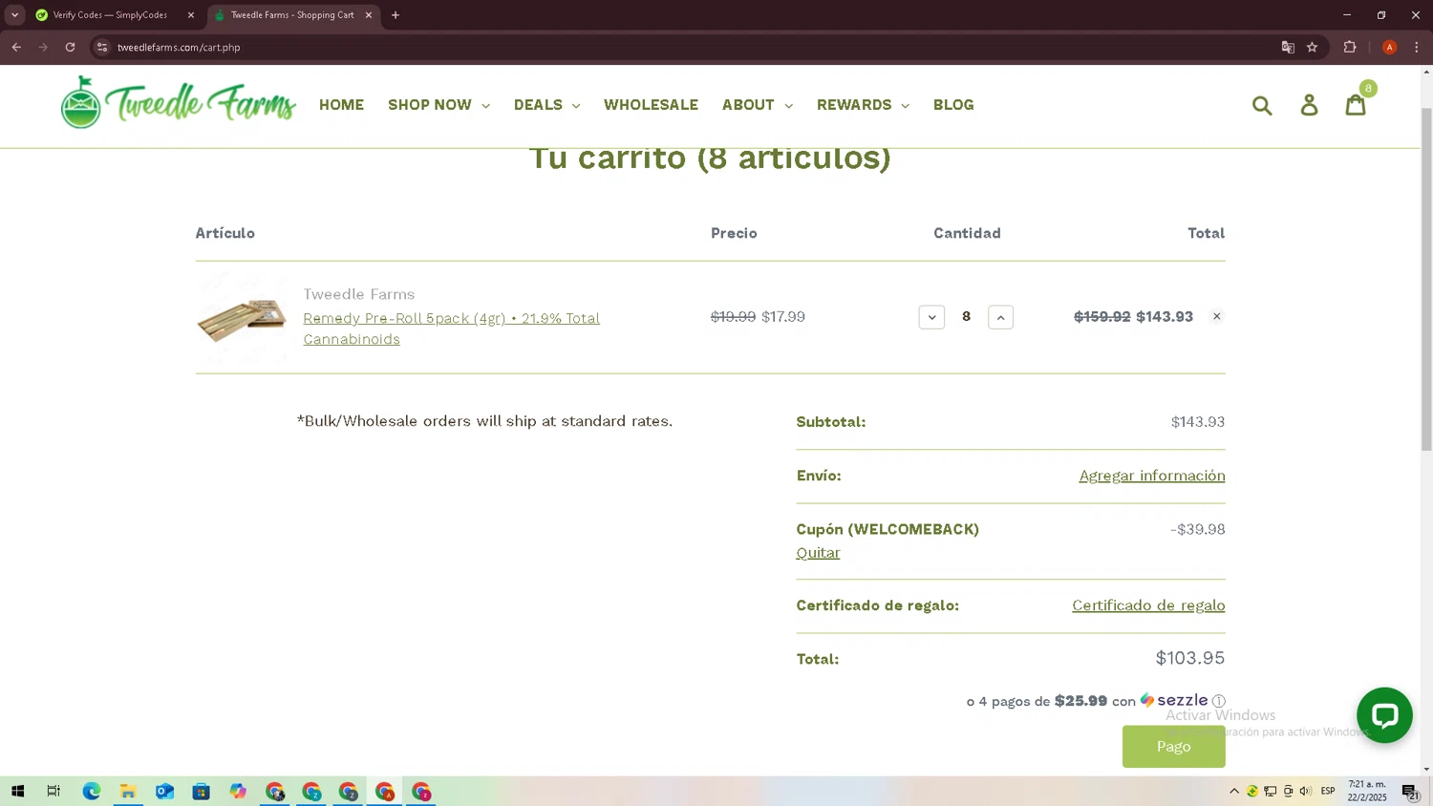Select the Tweedle Farms Shopping Cart tab
This screenshot has width=1433, height=806.
291,15
